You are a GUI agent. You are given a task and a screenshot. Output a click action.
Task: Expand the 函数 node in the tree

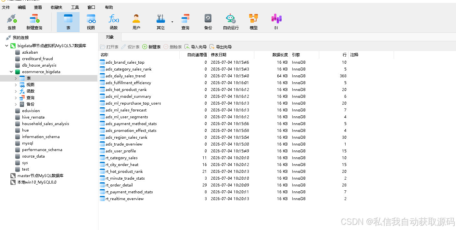tap(16, 91)
